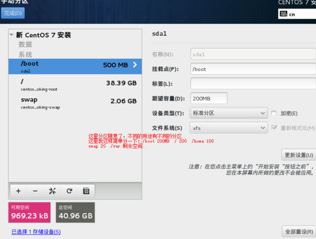
Task: Collapse the 新 CentOS 7 安装 tree
Action: pyautogui.click(x=11, y=34)
